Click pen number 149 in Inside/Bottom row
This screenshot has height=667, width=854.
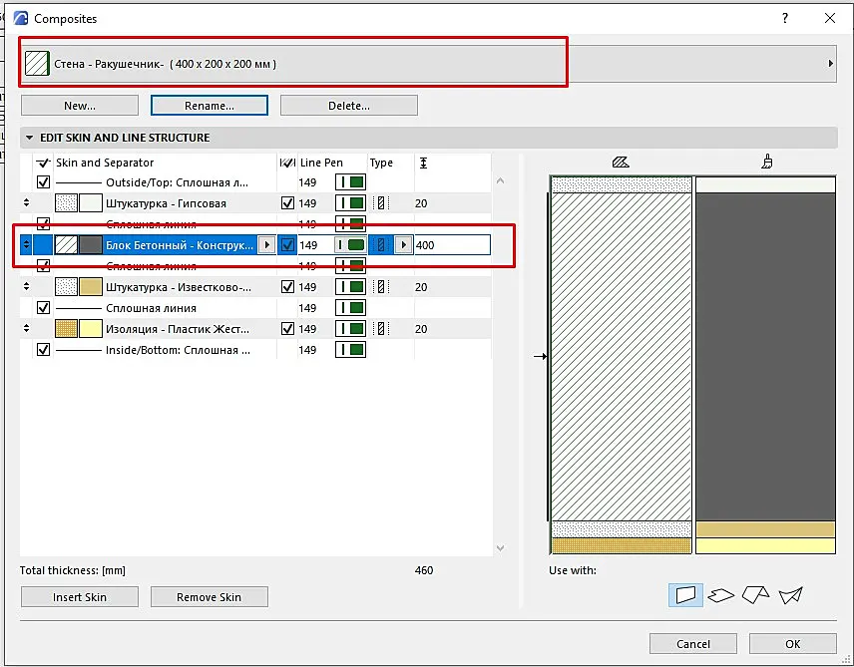coord(307,350)
